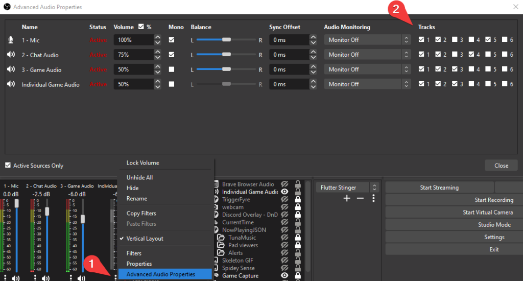Image resolution: width=523 pixels, height=281 pixels.
Task: Uncheck Mono for 2 - Chat Audio
Action: [172, 54]
